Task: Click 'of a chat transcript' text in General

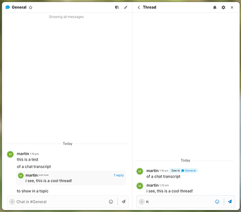Action: pos(34,167)
